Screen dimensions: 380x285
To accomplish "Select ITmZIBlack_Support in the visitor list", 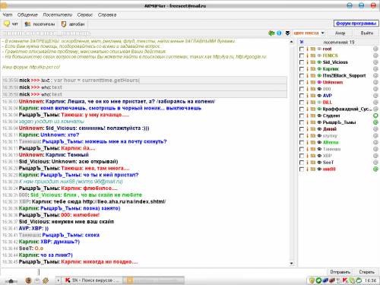I will [x=344, y=75].
